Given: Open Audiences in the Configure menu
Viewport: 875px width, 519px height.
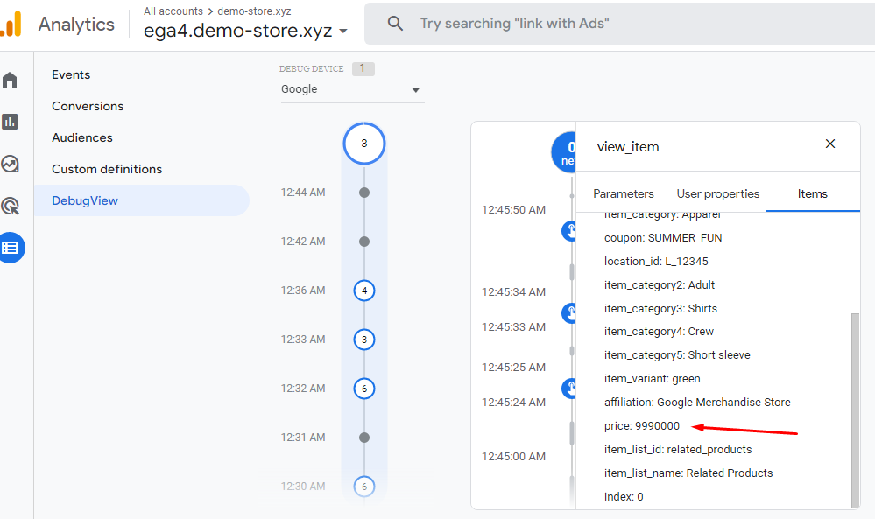Looking at the screenshot, I should 82,137.
